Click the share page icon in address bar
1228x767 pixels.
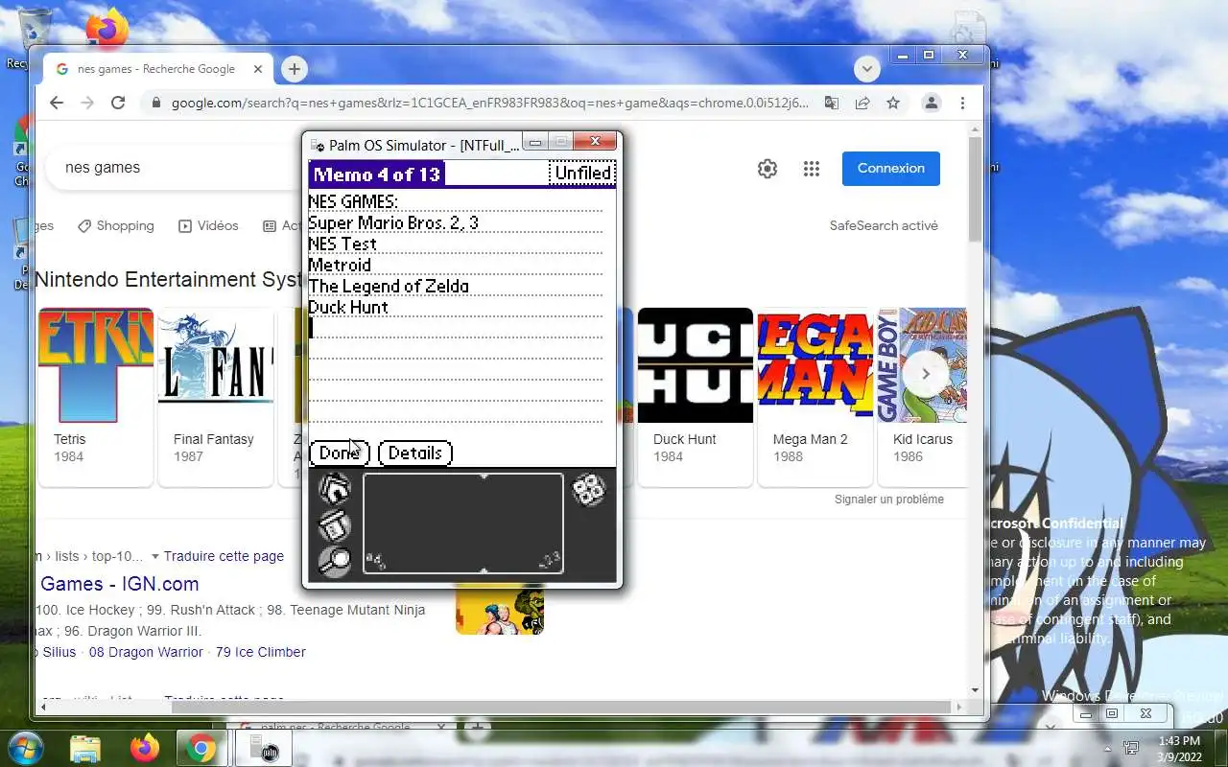pos(862,103)
